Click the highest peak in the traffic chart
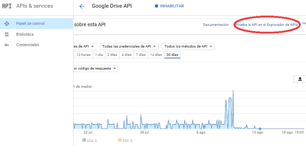 233,91
